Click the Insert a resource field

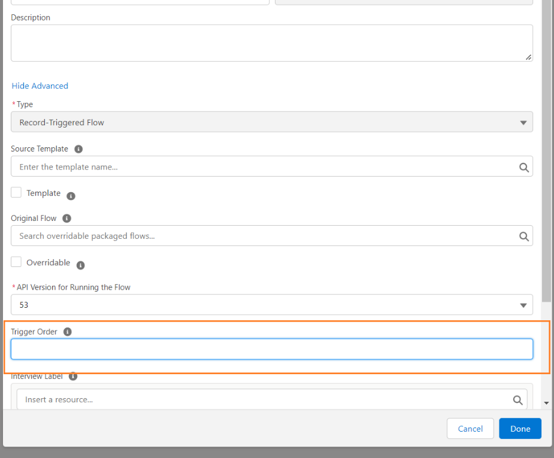(x=272, y=399)
